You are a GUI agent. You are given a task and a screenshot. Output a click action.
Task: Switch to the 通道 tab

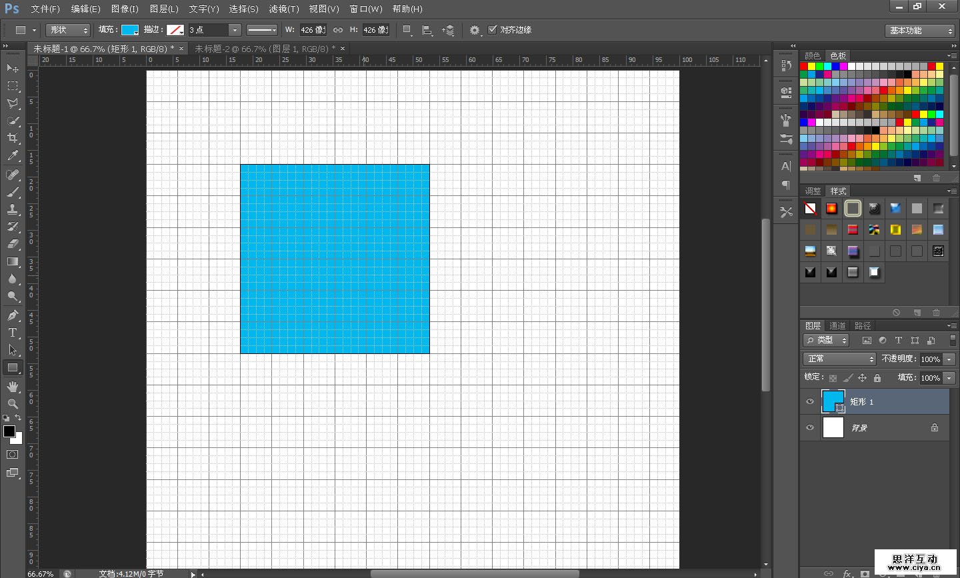(x=837, y=325)
